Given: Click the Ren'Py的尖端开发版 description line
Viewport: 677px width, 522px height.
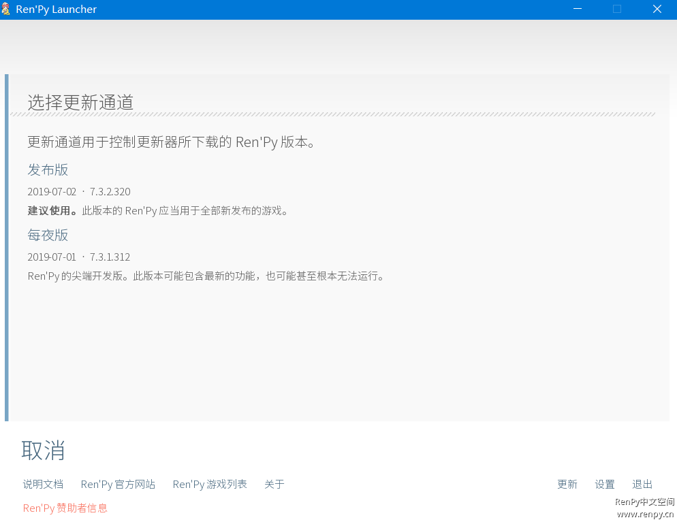Looking at the screenshot, I should (206, 276).
